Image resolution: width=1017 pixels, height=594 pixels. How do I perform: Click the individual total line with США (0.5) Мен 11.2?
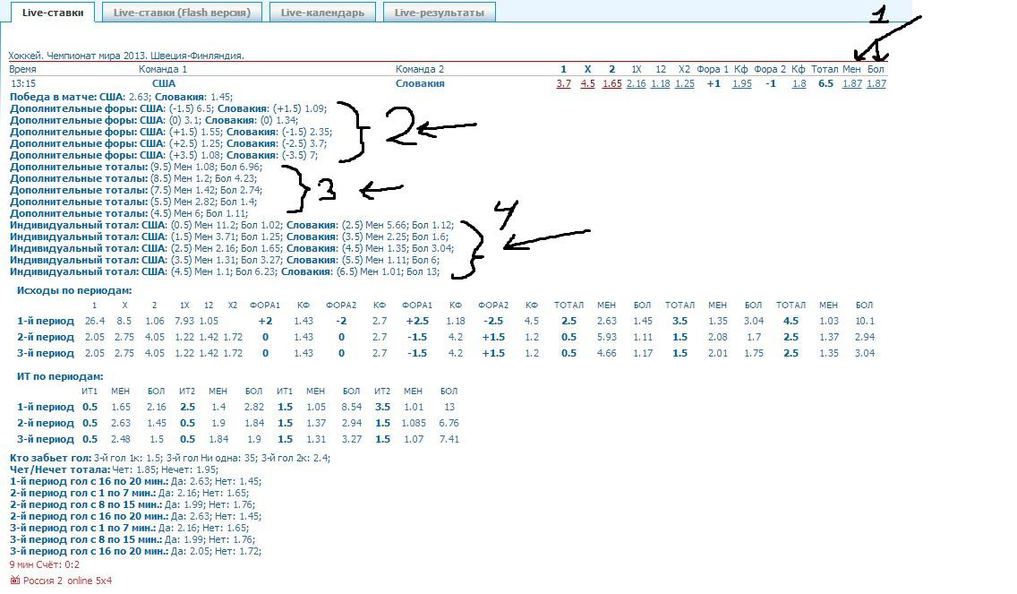[x=232, y=225]
